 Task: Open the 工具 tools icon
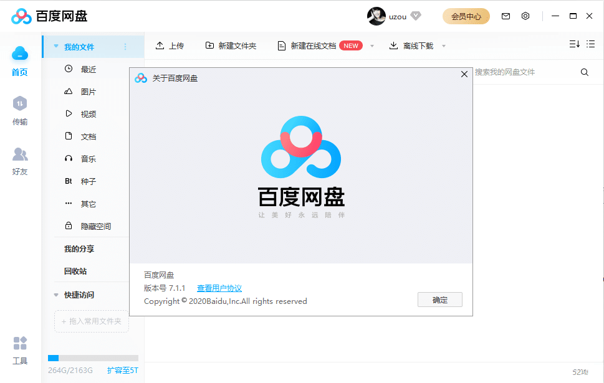pyautogui.click(x=20, y=343)
